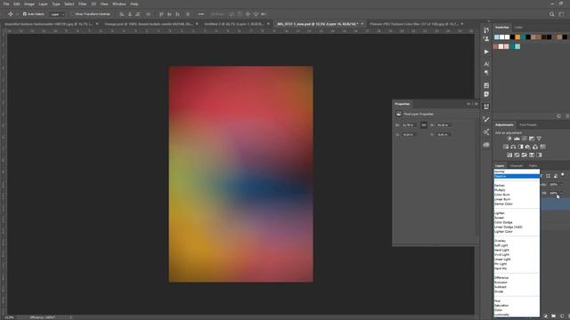Switch to the Color tab

pos(518,28)
